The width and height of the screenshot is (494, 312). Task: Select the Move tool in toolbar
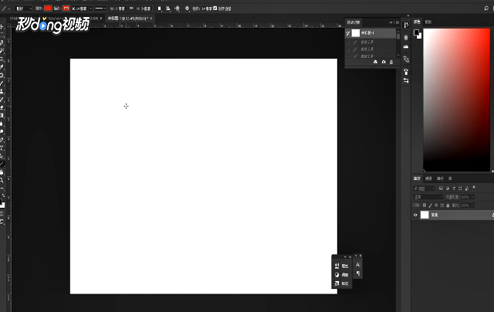pos(2,27)
